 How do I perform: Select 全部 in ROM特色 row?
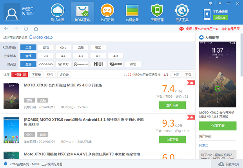point(28,47)
